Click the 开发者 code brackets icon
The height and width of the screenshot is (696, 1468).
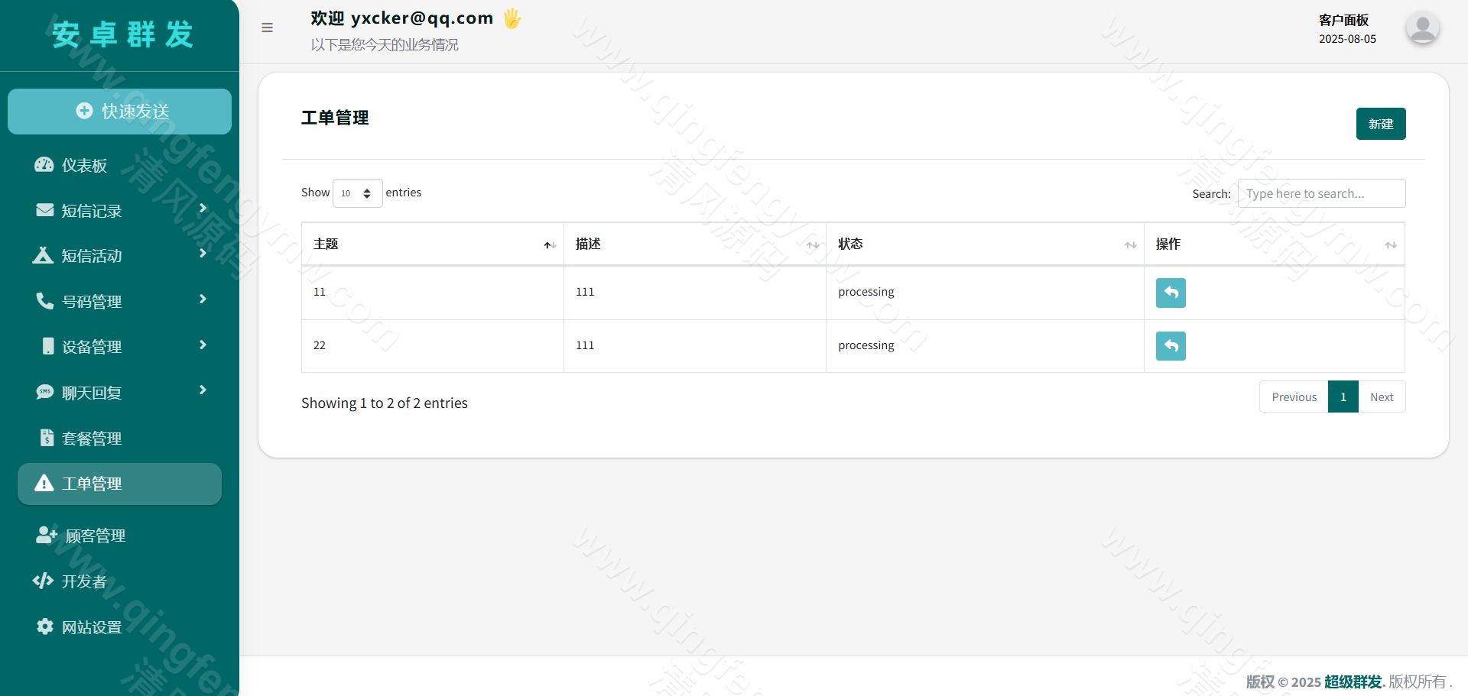click(43, 581)
